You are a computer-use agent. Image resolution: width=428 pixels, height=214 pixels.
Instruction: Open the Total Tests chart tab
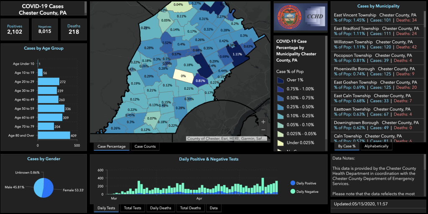coord(132,208)
